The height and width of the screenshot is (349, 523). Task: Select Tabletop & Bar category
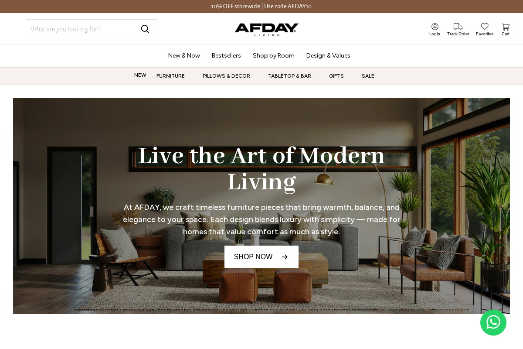tap(289, 76)
